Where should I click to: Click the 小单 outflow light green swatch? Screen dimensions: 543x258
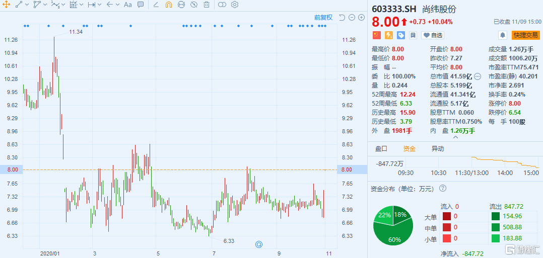[x=496, y=238]
